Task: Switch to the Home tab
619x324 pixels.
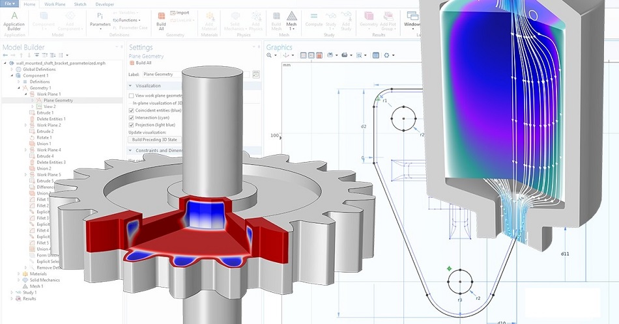Action: coord(29,5)
